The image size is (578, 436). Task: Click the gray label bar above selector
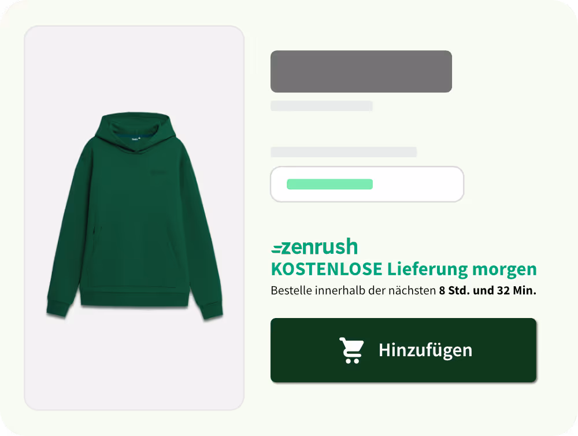click(343, 152)
